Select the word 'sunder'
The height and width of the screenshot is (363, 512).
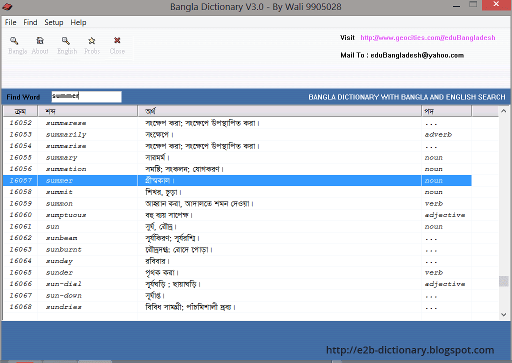point(59,272)
